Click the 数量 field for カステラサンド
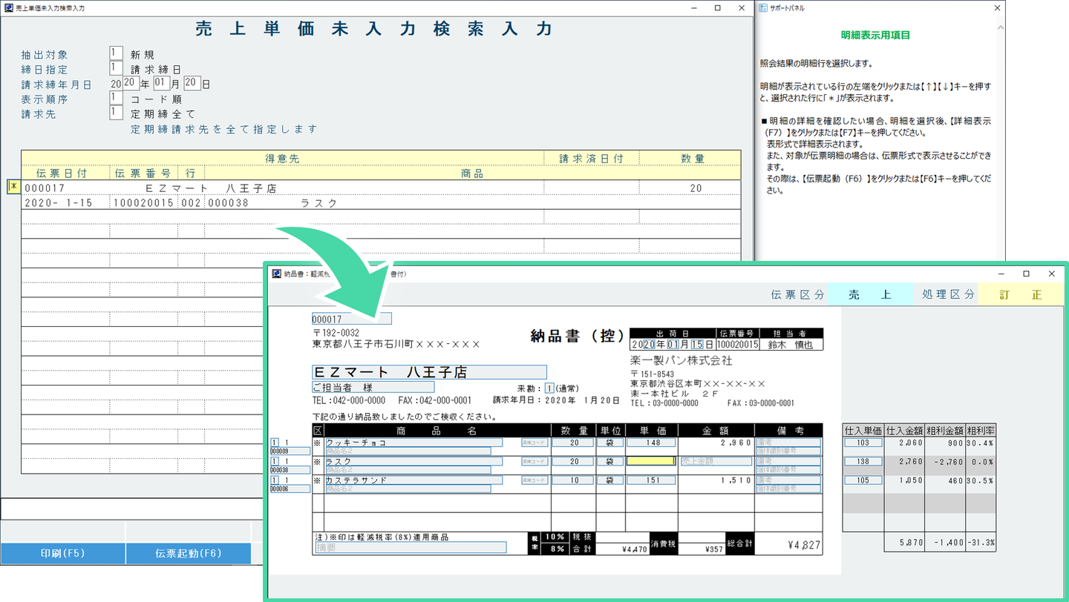The image size is (1069, 602). [572, 480]
